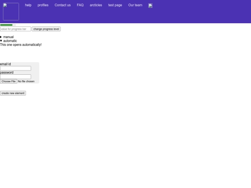Visit the Our team link
The height and width of the screenshot is (188, 251).
(x=135, y=5)
